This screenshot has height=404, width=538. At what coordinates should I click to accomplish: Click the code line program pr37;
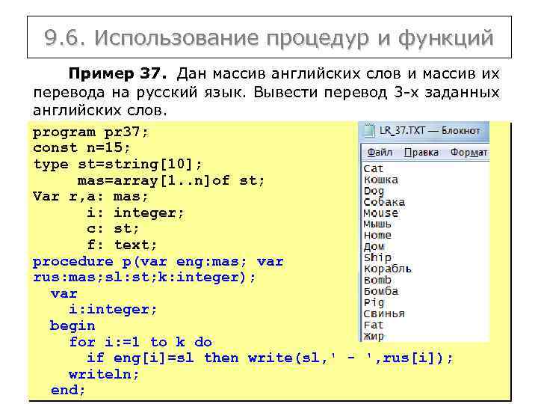tap(90, 132)
